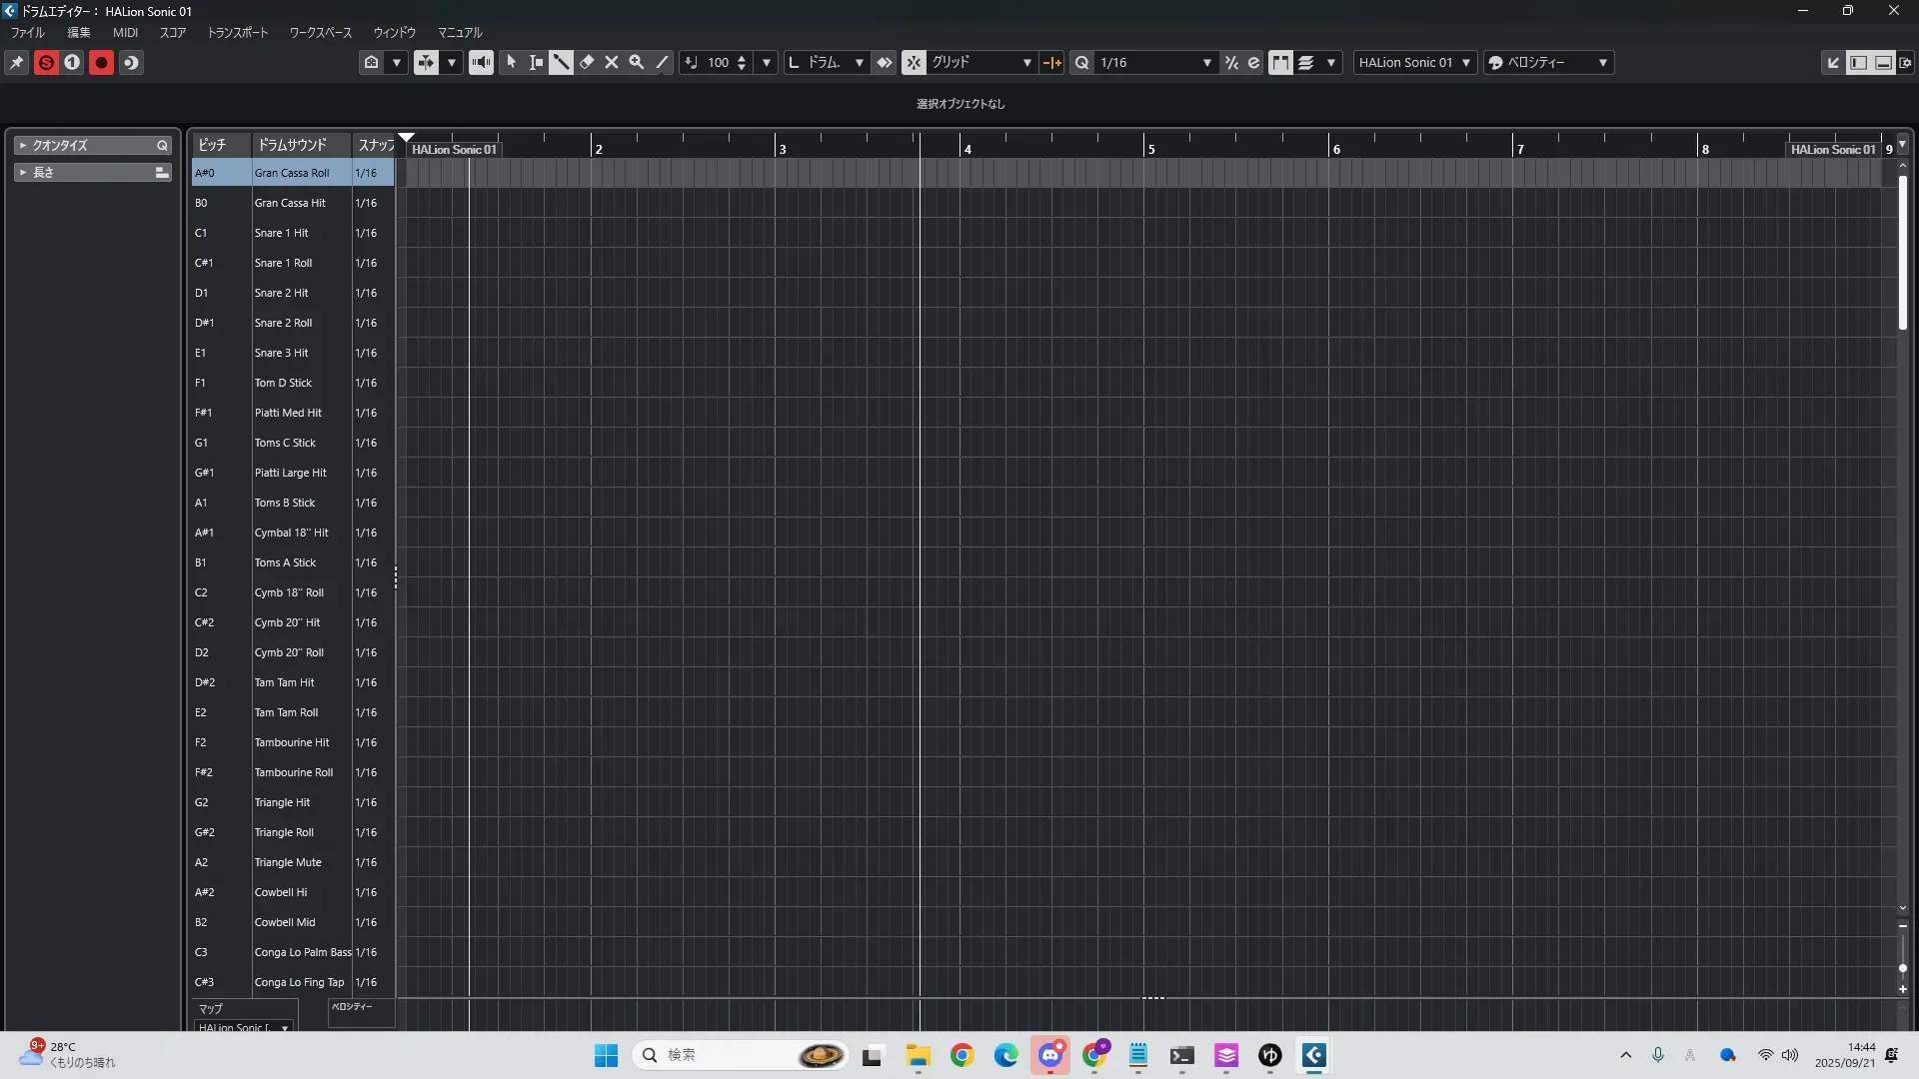Open the MIDI menu
Viewport: 1919px width, 1079px height.
point(125,32)
